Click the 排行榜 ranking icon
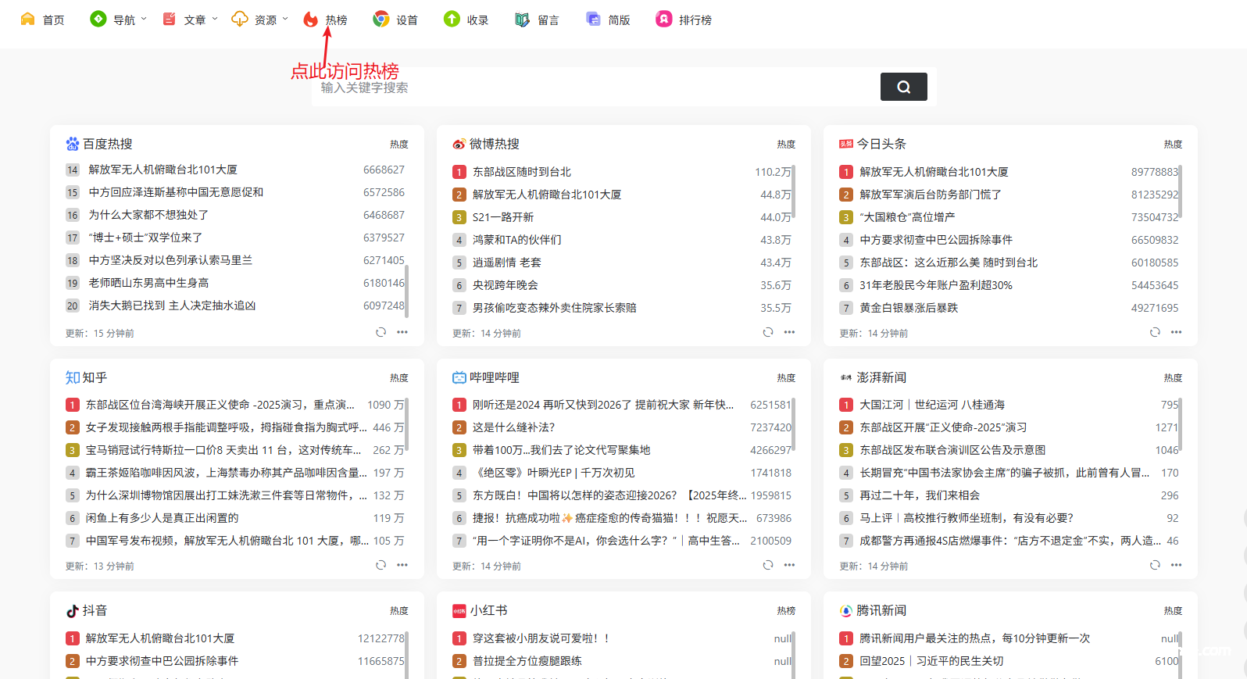This screenshot has width=1247, height=679. click(x=663, y=19)
